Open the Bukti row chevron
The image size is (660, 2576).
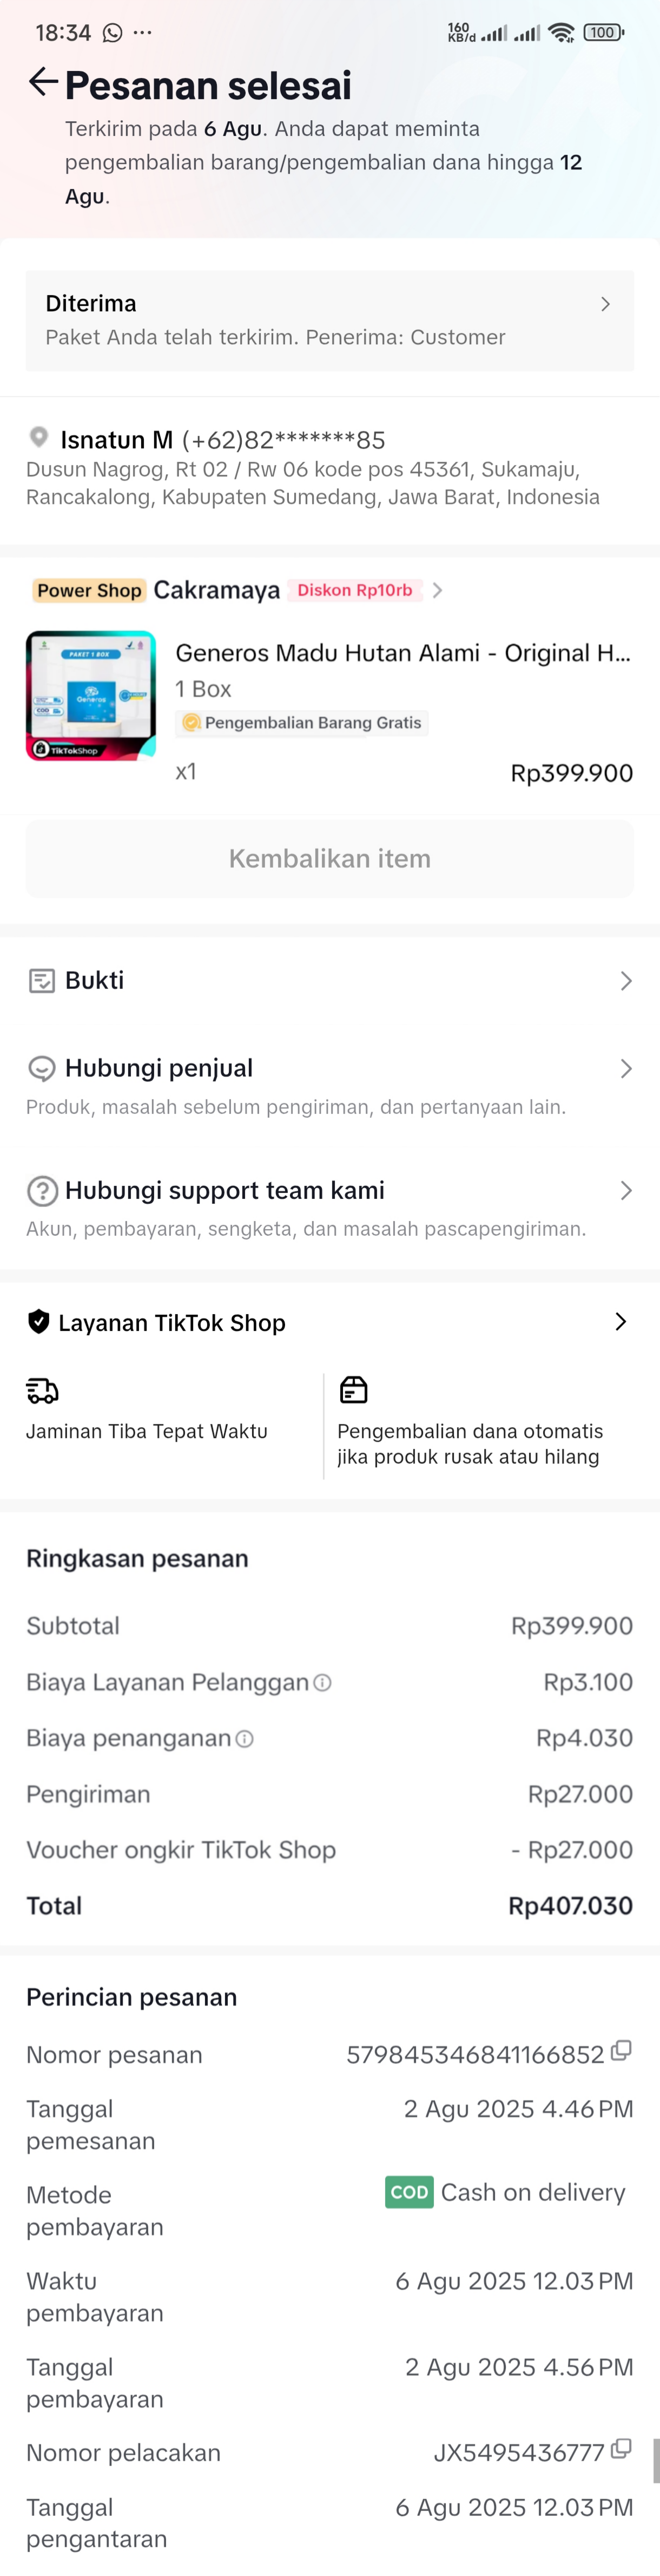pyautogui.click(x=625, y=981)
